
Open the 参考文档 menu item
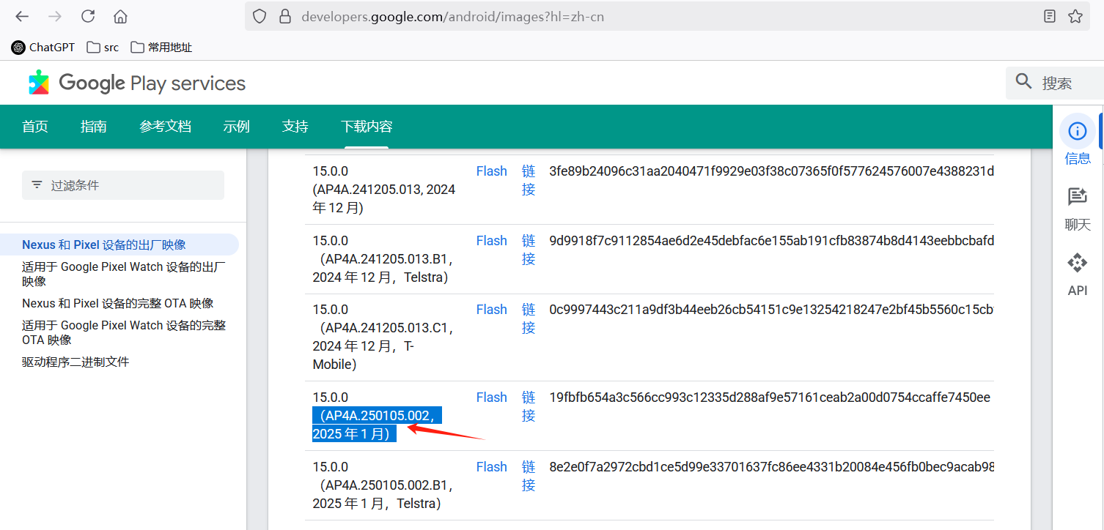[166, 126]
